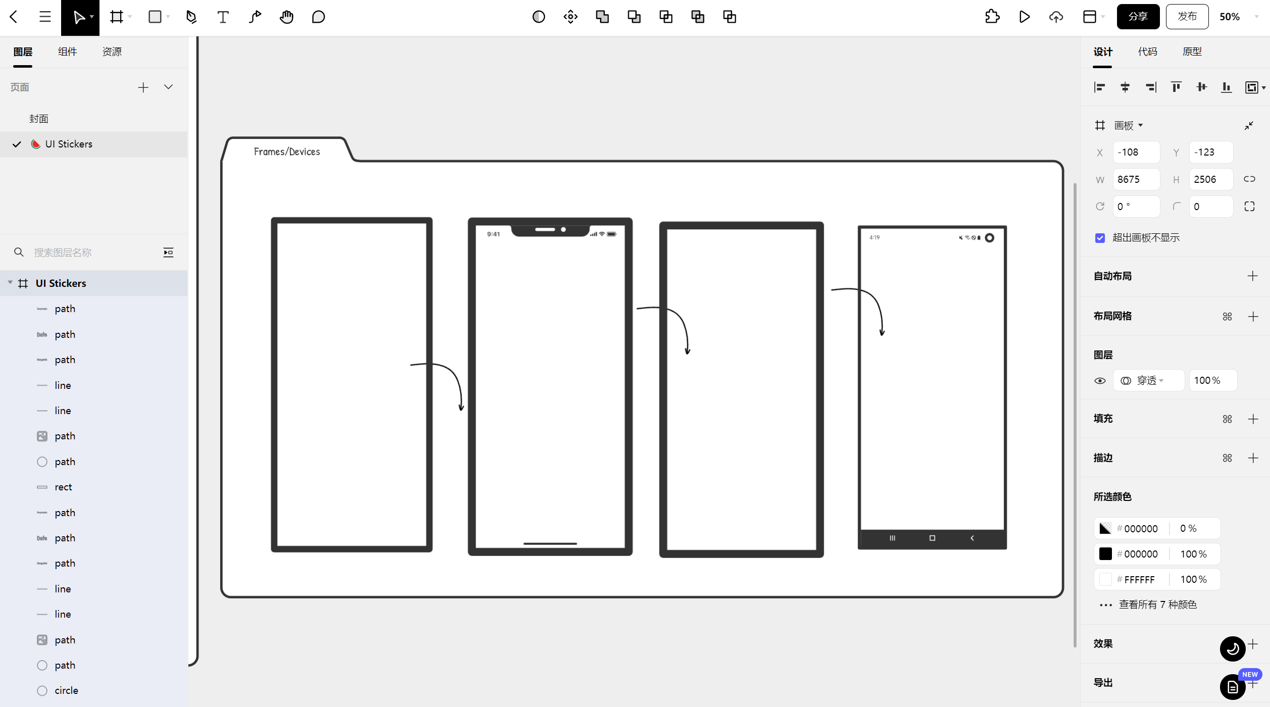The image size is (1270, 707).
Task: Click the path layer in layers panel
Action: (65, 308)
